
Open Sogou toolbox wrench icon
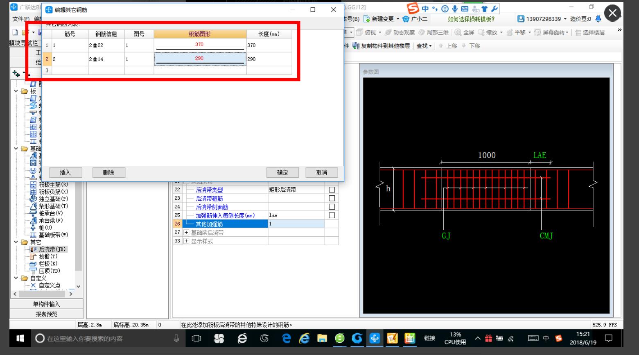click(494, 9)
